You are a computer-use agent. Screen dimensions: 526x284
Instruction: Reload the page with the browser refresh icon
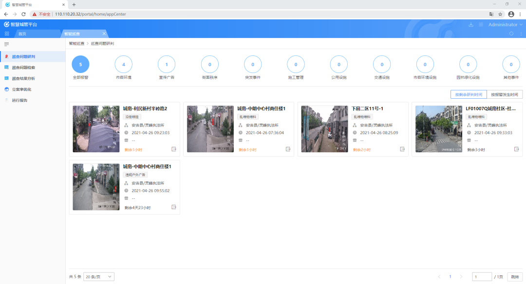pos(23,14)
